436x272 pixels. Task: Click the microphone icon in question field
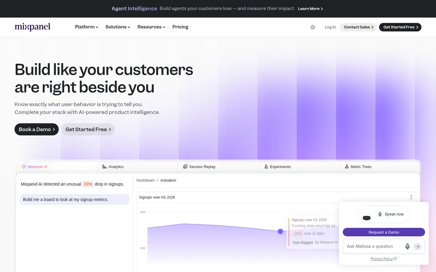[407, 247]
